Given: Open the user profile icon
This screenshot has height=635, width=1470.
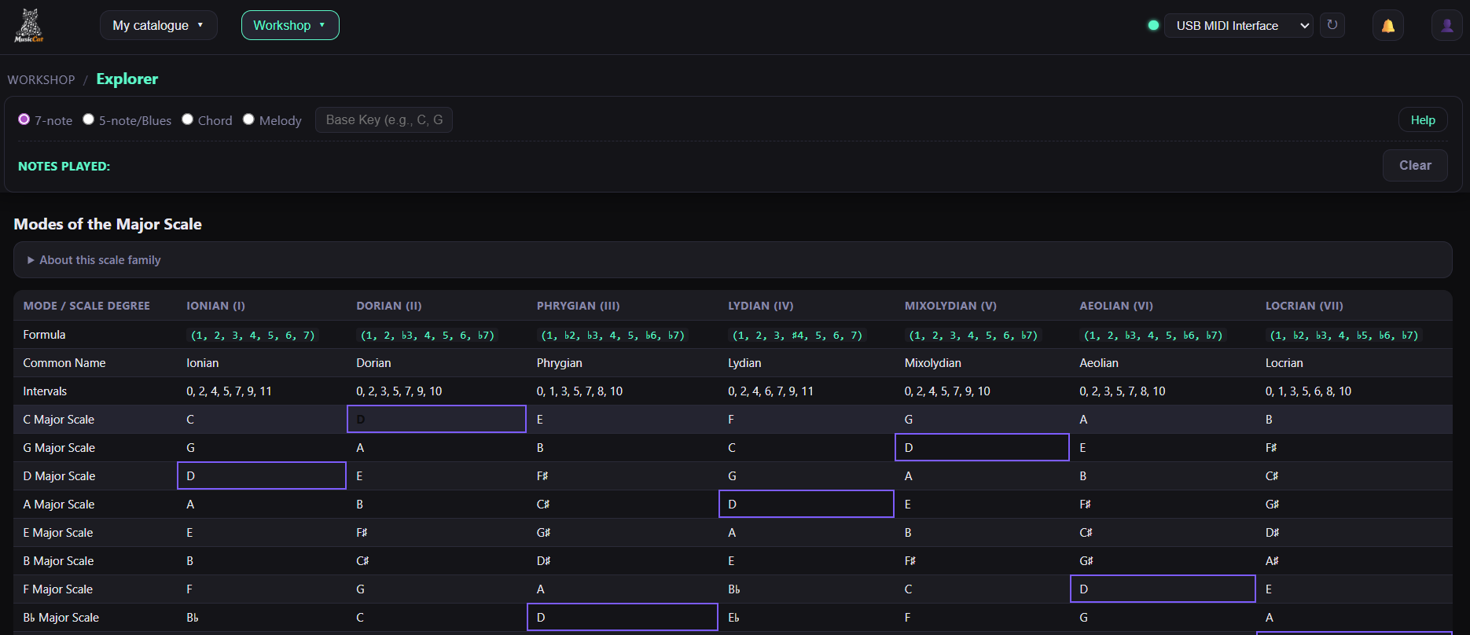Looking at the screenshot, I should [1447, 26].
